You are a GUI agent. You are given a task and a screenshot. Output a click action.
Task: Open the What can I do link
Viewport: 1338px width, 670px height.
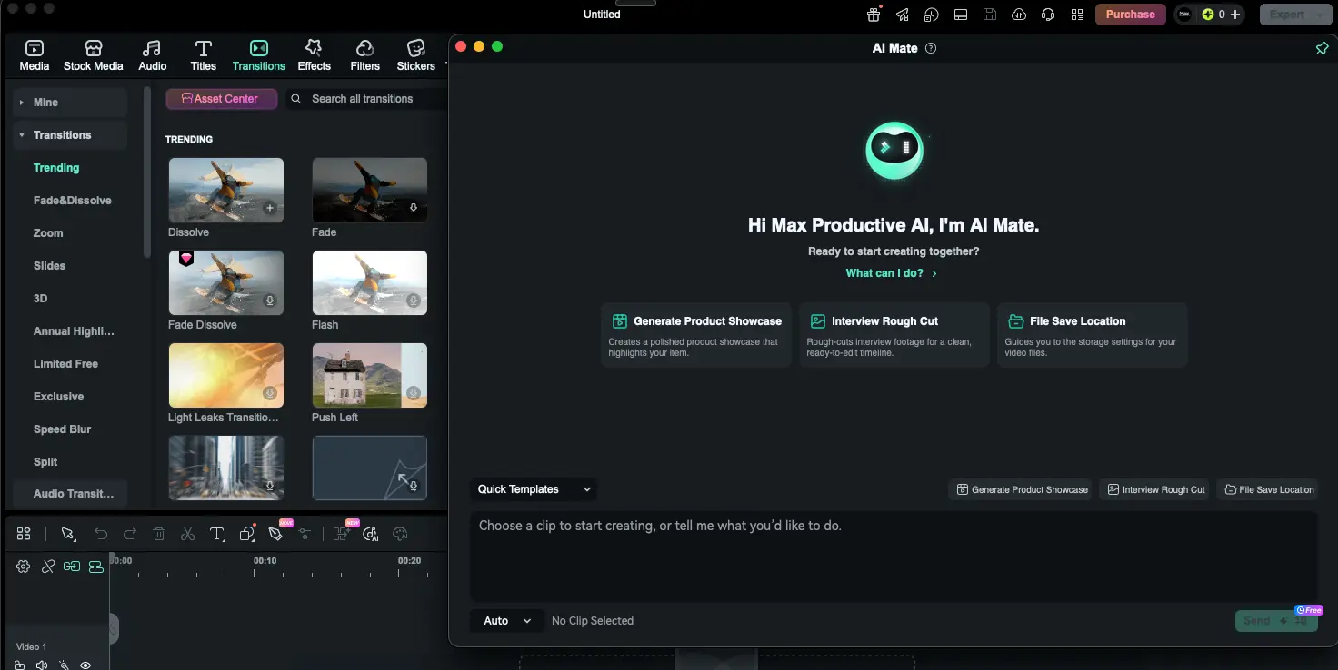(892, 272)
